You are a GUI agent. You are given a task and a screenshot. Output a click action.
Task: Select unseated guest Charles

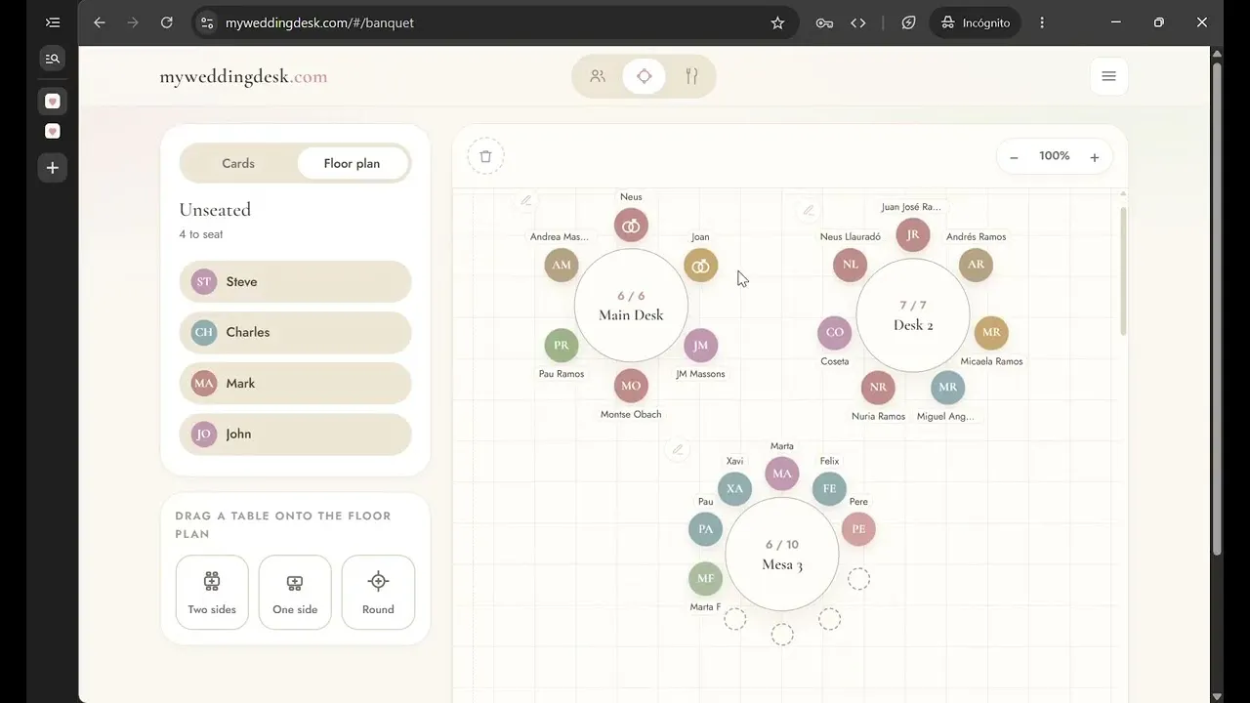point(295,332)
